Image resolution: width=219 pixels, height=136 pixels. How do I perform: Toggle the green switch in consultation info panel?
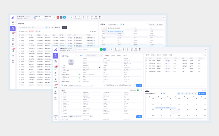[x=138, y=90]
